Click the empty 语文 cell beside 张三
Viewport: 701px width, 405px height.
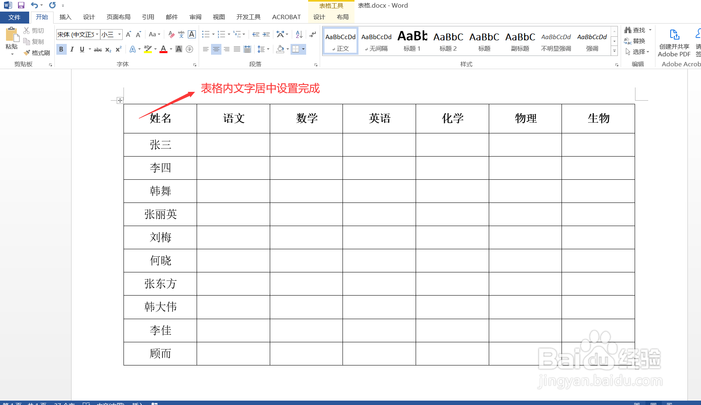coord(233,145)
